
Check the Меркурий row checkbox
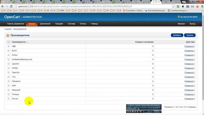click(9, 90)
